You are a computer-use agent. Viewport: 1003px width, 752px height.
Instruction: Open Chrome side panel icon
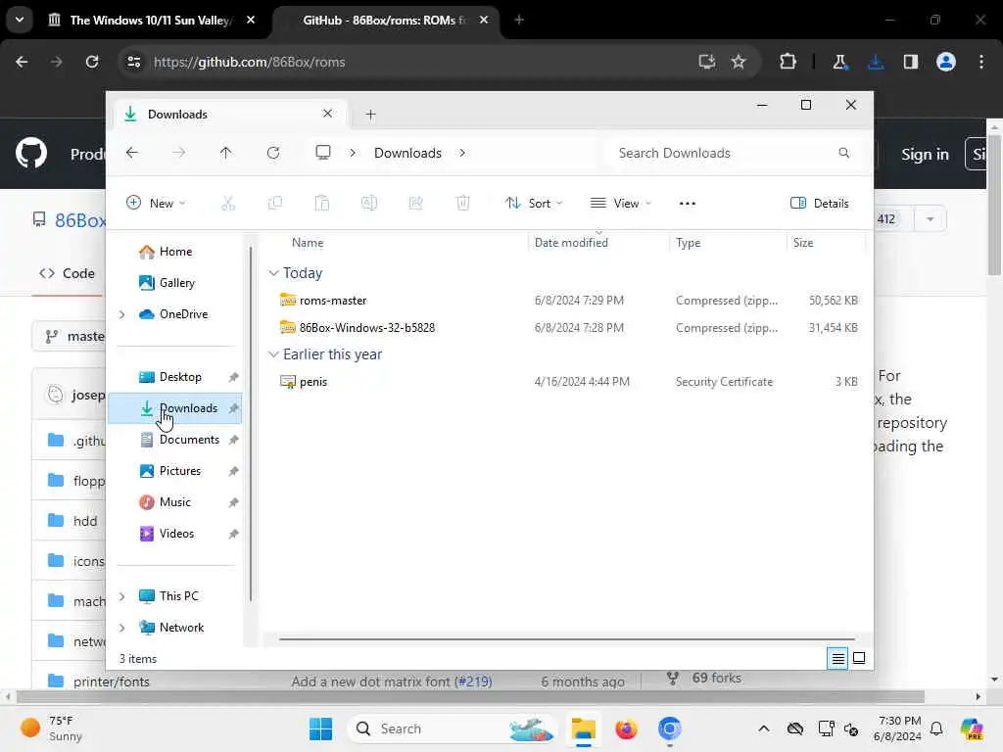tap(911, 62)
